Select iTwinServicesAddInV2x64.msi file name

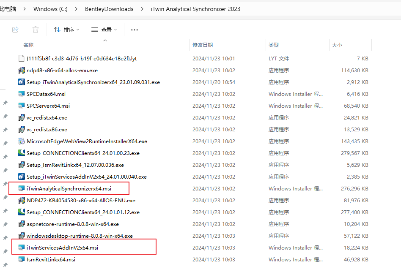[x=63, y=247]
